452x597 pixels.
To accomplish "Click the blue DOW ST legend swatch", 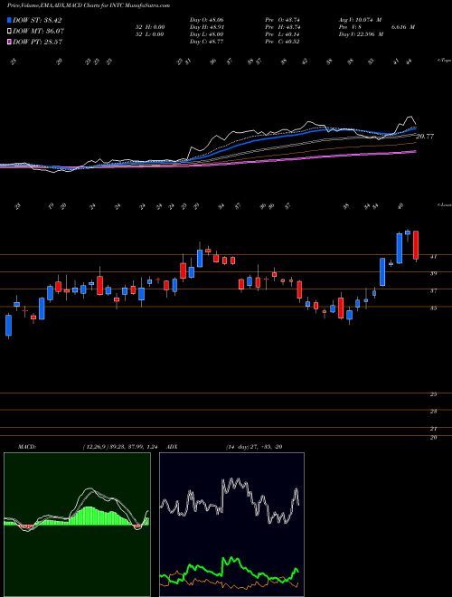I will (x=9, y=20).
